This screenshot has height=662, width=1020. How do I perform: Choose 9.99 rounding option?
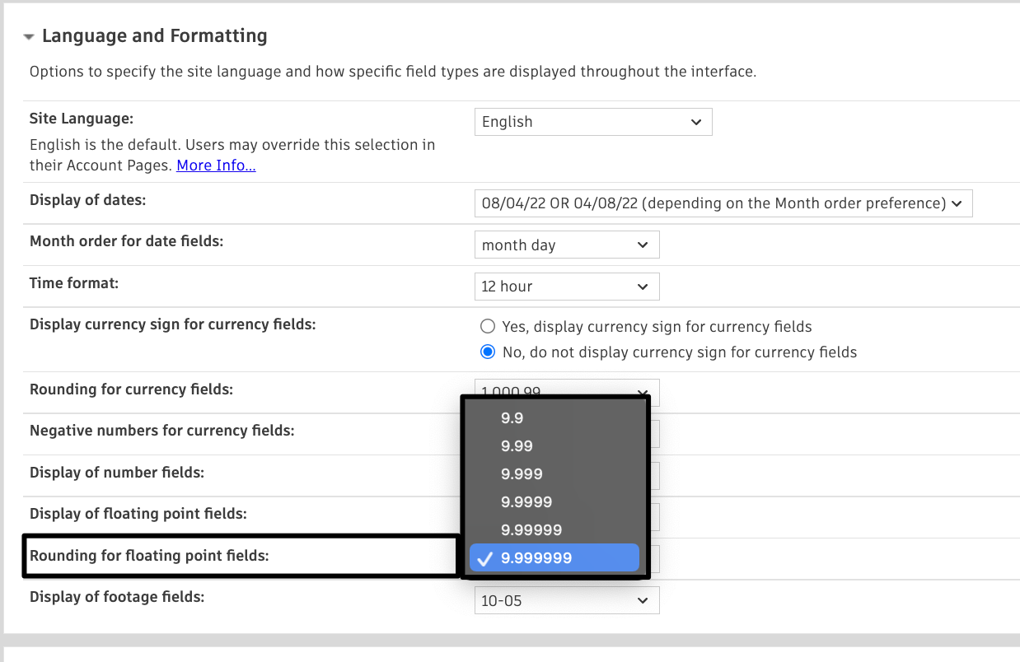click(517, 446)
